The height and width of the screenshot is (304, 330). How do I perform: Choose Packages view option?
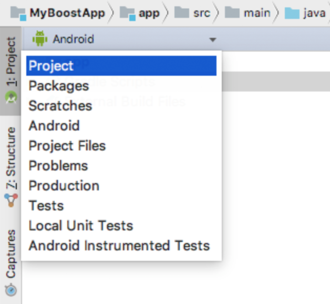(121, 86)
